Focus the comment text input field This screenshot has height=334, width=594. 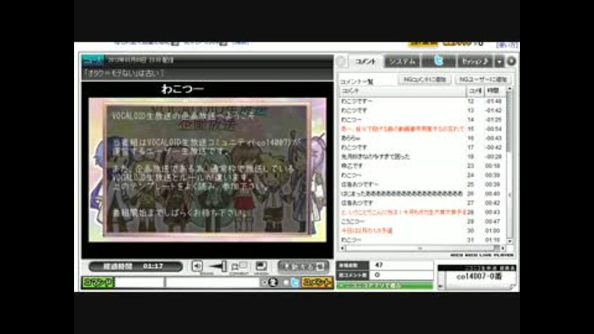[x=212, y=283]
